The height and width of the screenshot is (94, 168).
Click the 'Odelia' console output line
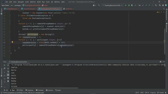pos(14,67)
